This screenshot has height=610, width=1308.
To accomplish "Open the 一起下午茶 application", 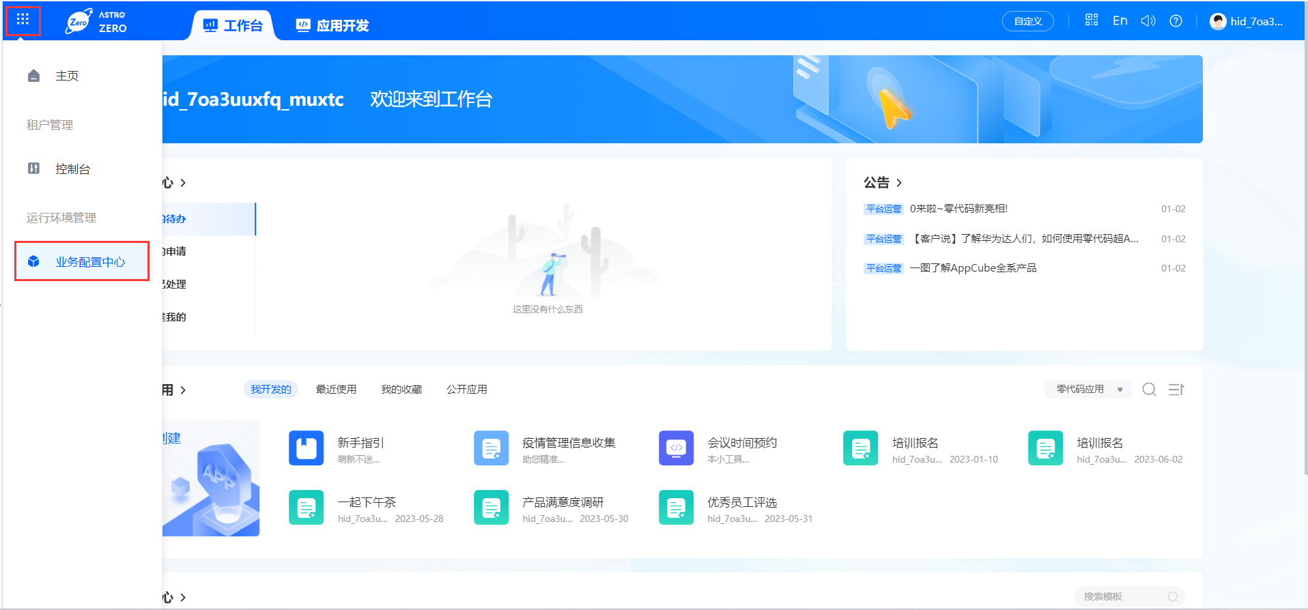I will [x=367, y=502].
